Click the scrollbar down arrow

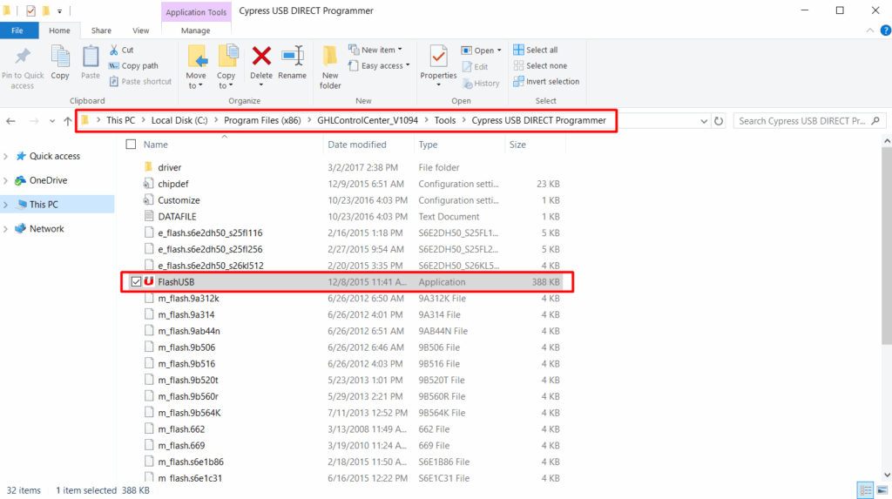click(x=887, y=475)
